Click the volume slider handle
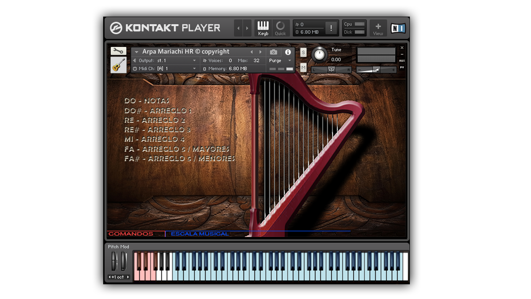 pyautogui.click(x=376, y=70)
